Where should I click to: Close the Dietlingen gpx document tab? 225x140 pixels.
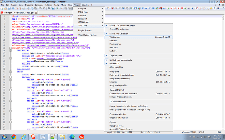point(36,13)
